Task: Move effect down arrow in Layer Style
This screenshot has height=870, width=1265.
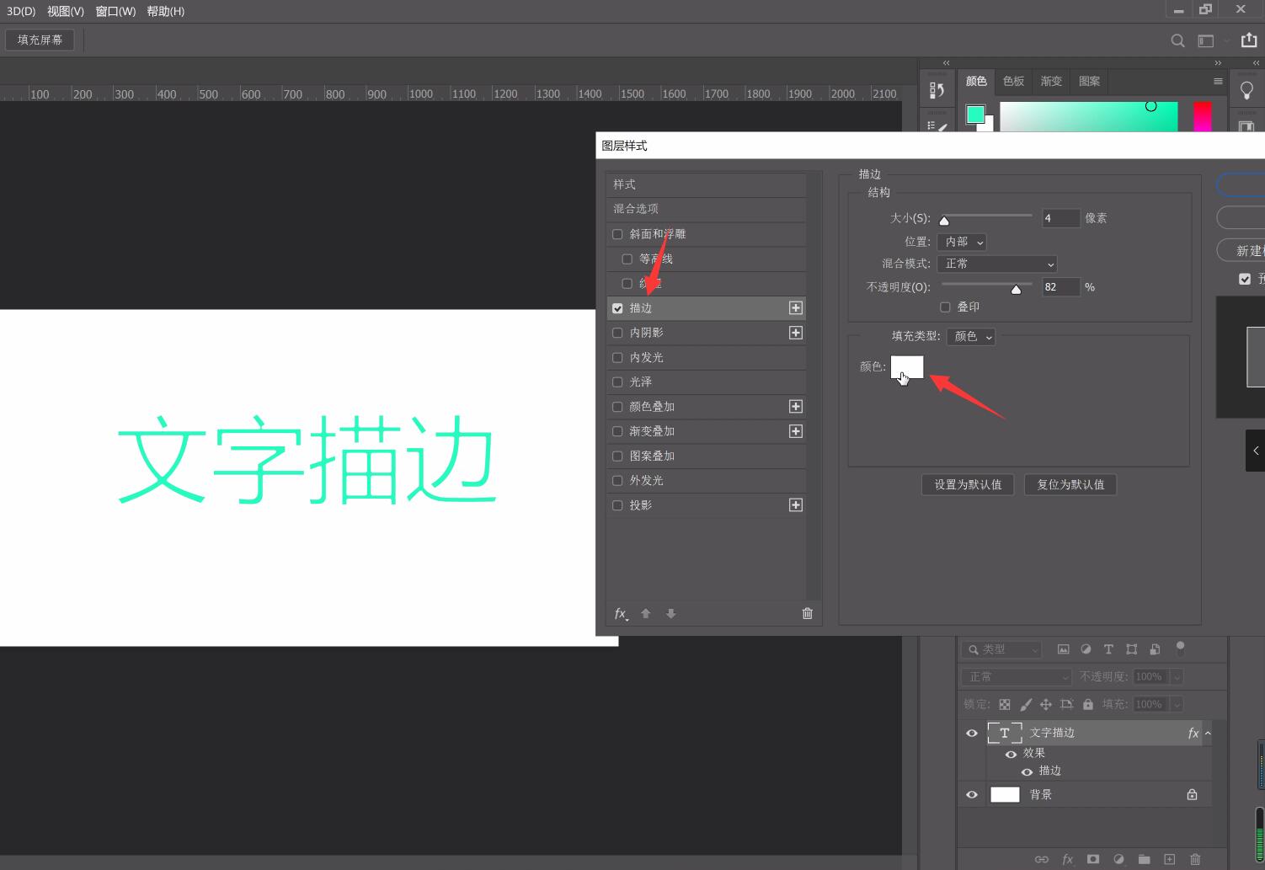Action: [x=671, y=613]
